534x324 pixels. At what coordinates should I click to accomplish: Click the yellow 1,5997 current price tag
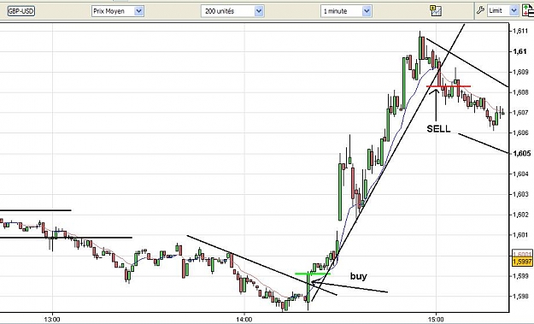(522, 262)
